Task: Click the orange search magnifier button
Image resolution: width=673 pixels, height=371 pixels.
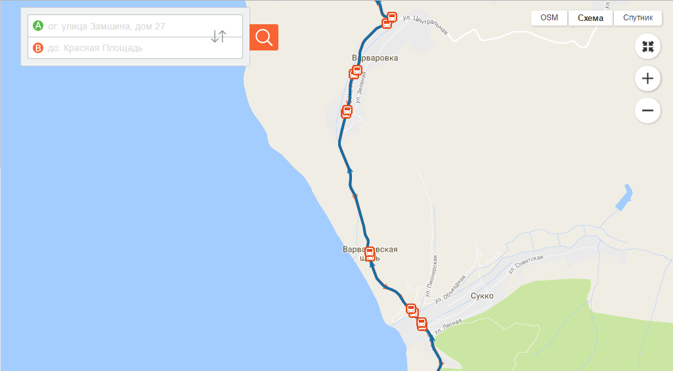Action: [x=263, y=37]
